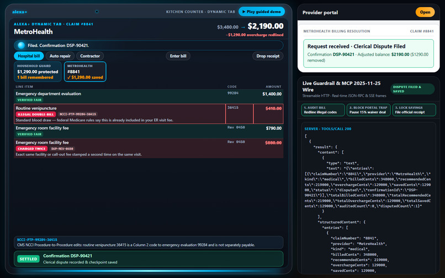This screenshot has height=278, width=445.
Task: Click the Enter bill button
Action: pyautogui.click(x=178, y=56)
